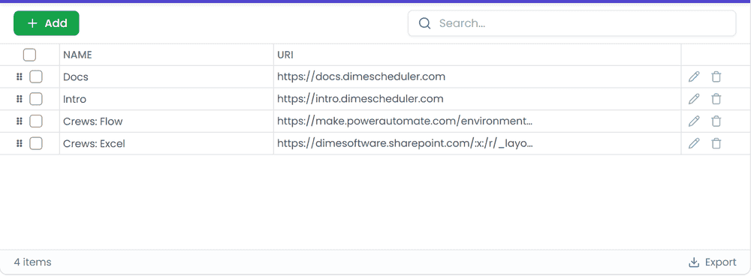
Task: Click the Export button in footer
Action: pos(712,262)
